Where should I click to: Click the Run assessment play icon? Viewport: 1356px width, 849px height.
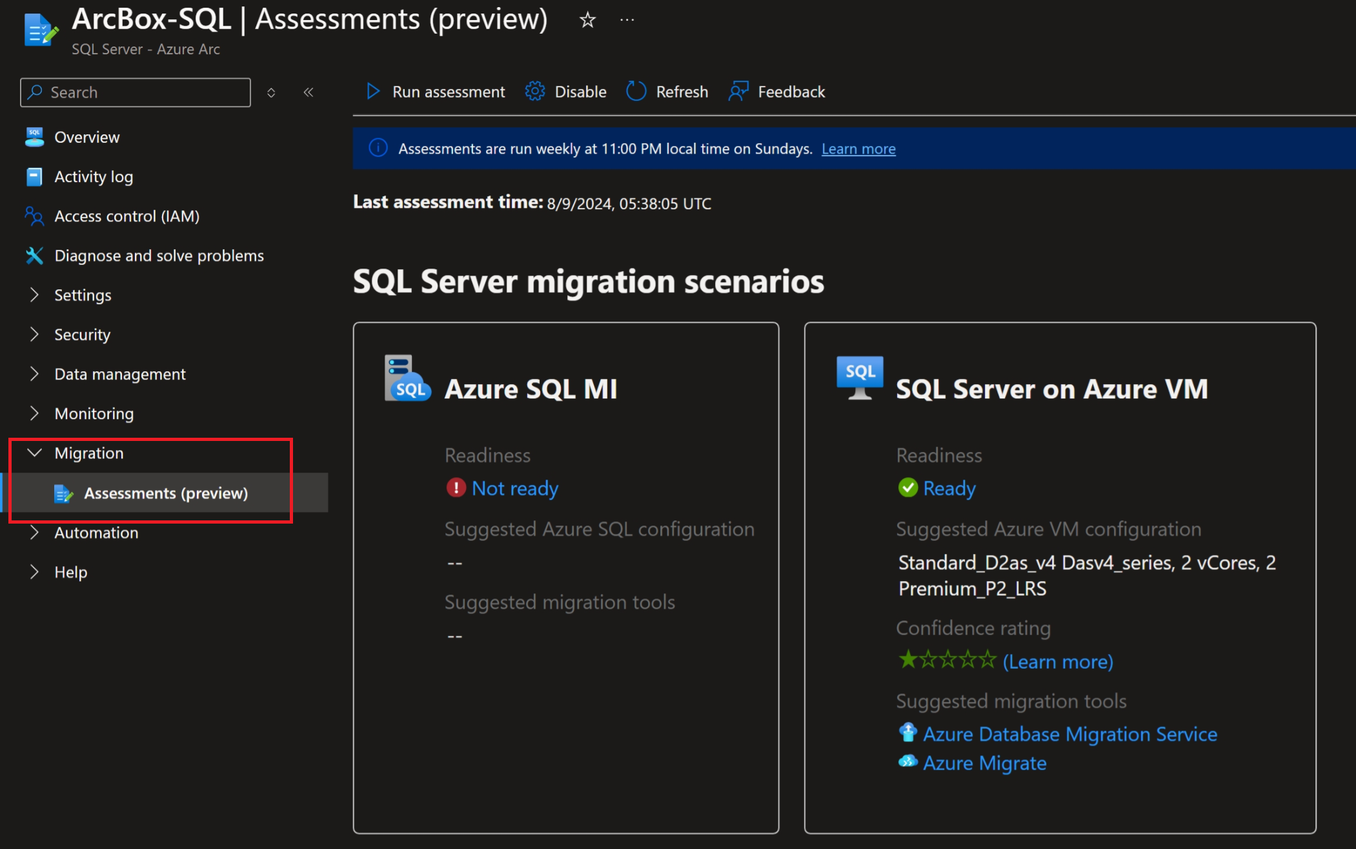[x=372, y=92]
